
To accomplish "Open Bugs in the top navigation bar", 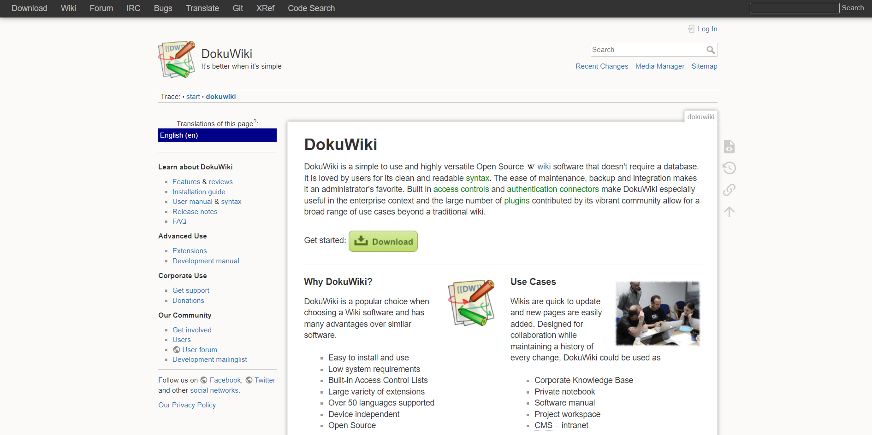I will click(163, 8).
